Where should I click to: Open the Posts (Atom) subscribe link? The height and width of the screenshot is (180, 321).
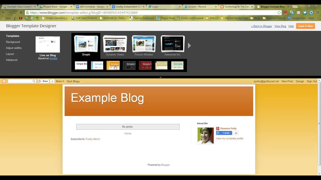[x=93, y=139]
